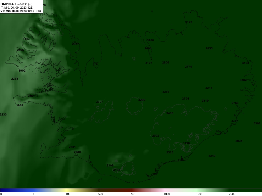Click the 3302 height value
Image resolution: width=262 pixels, height=196 pixels.
point(257,124)
